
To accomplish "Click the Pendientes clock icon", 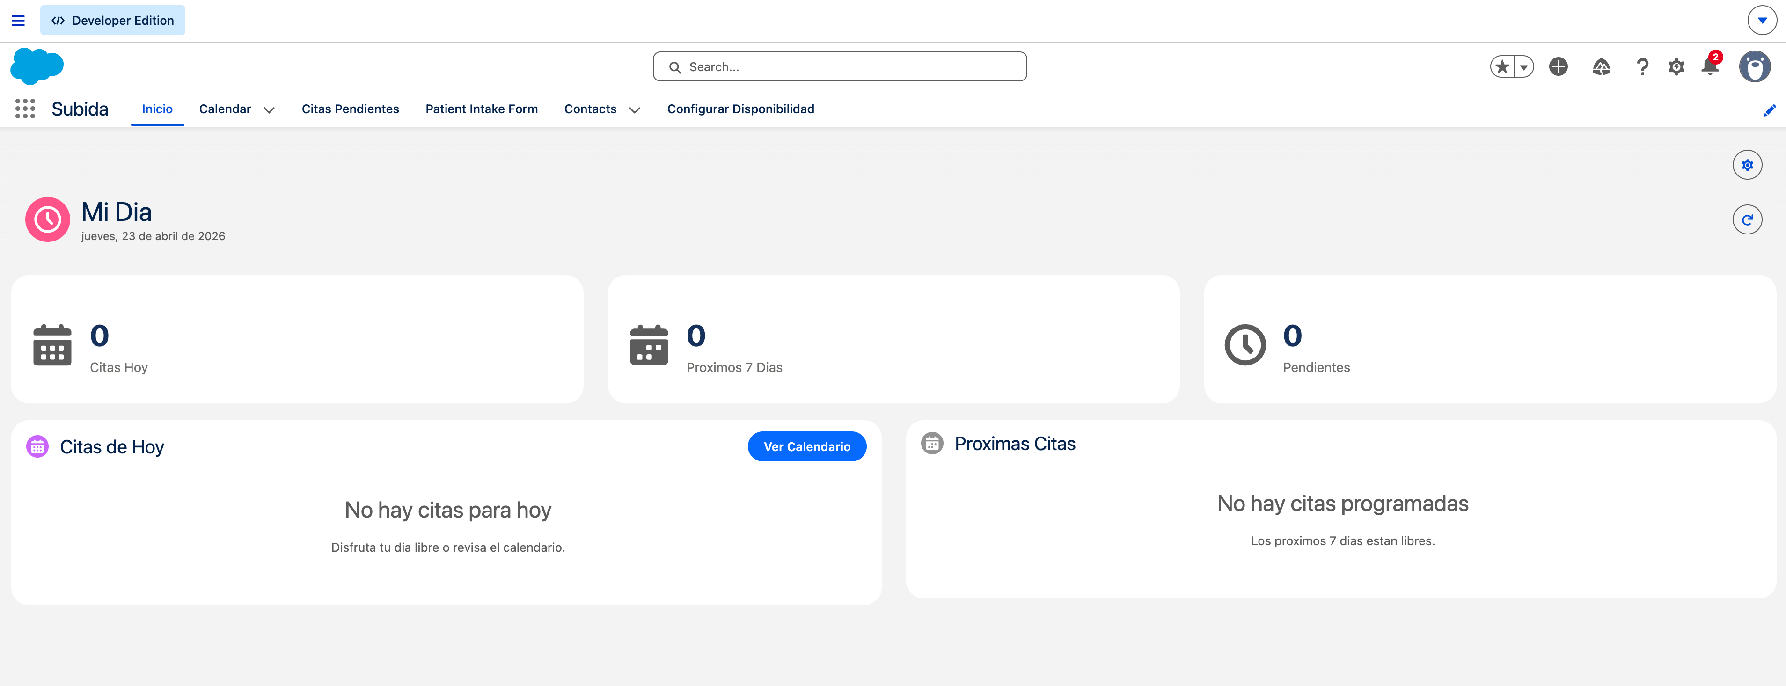I will point(1245,344).
